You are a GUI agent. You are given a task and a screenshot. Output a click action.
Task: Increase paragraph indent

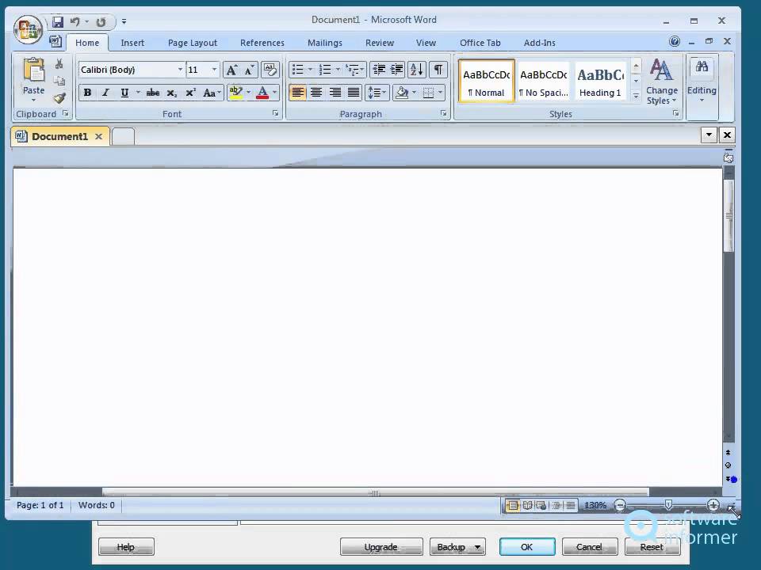396,70
